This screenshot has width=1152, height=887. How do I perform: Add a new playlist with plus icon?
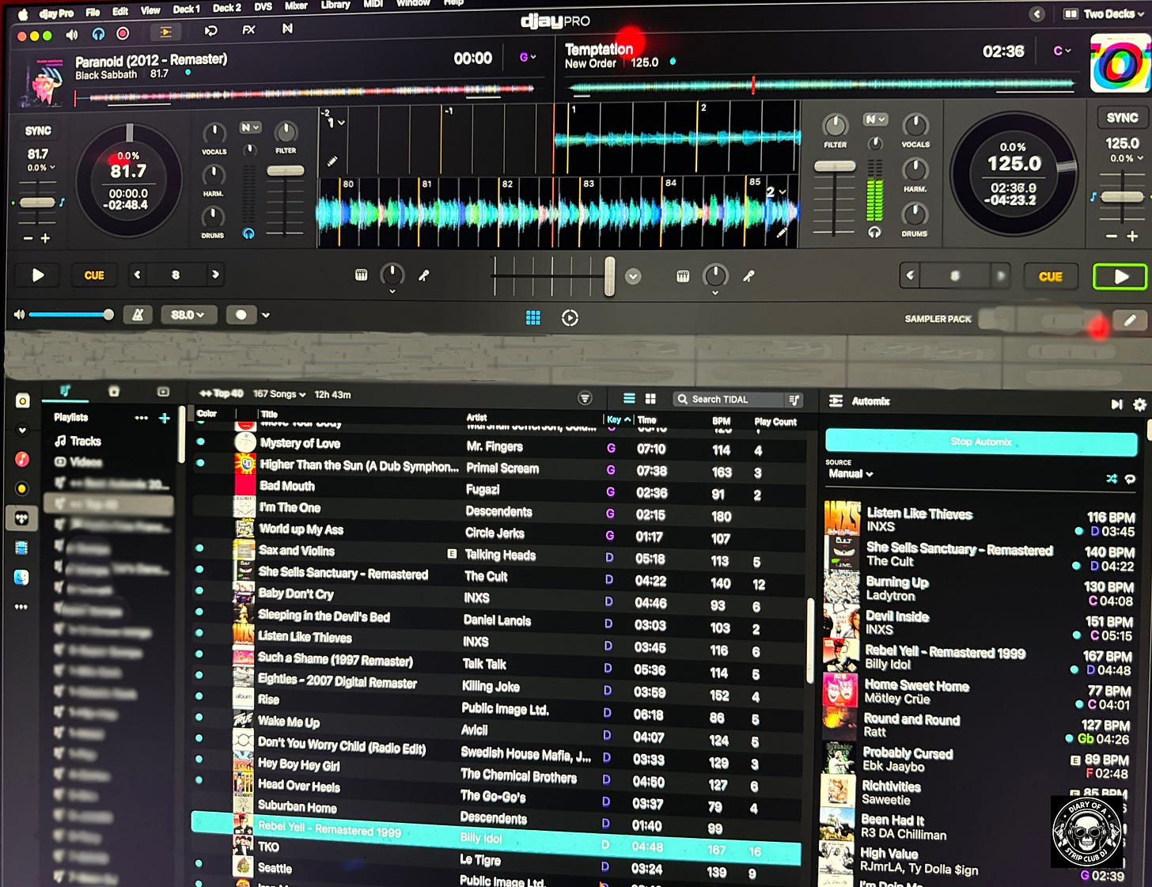165,418
